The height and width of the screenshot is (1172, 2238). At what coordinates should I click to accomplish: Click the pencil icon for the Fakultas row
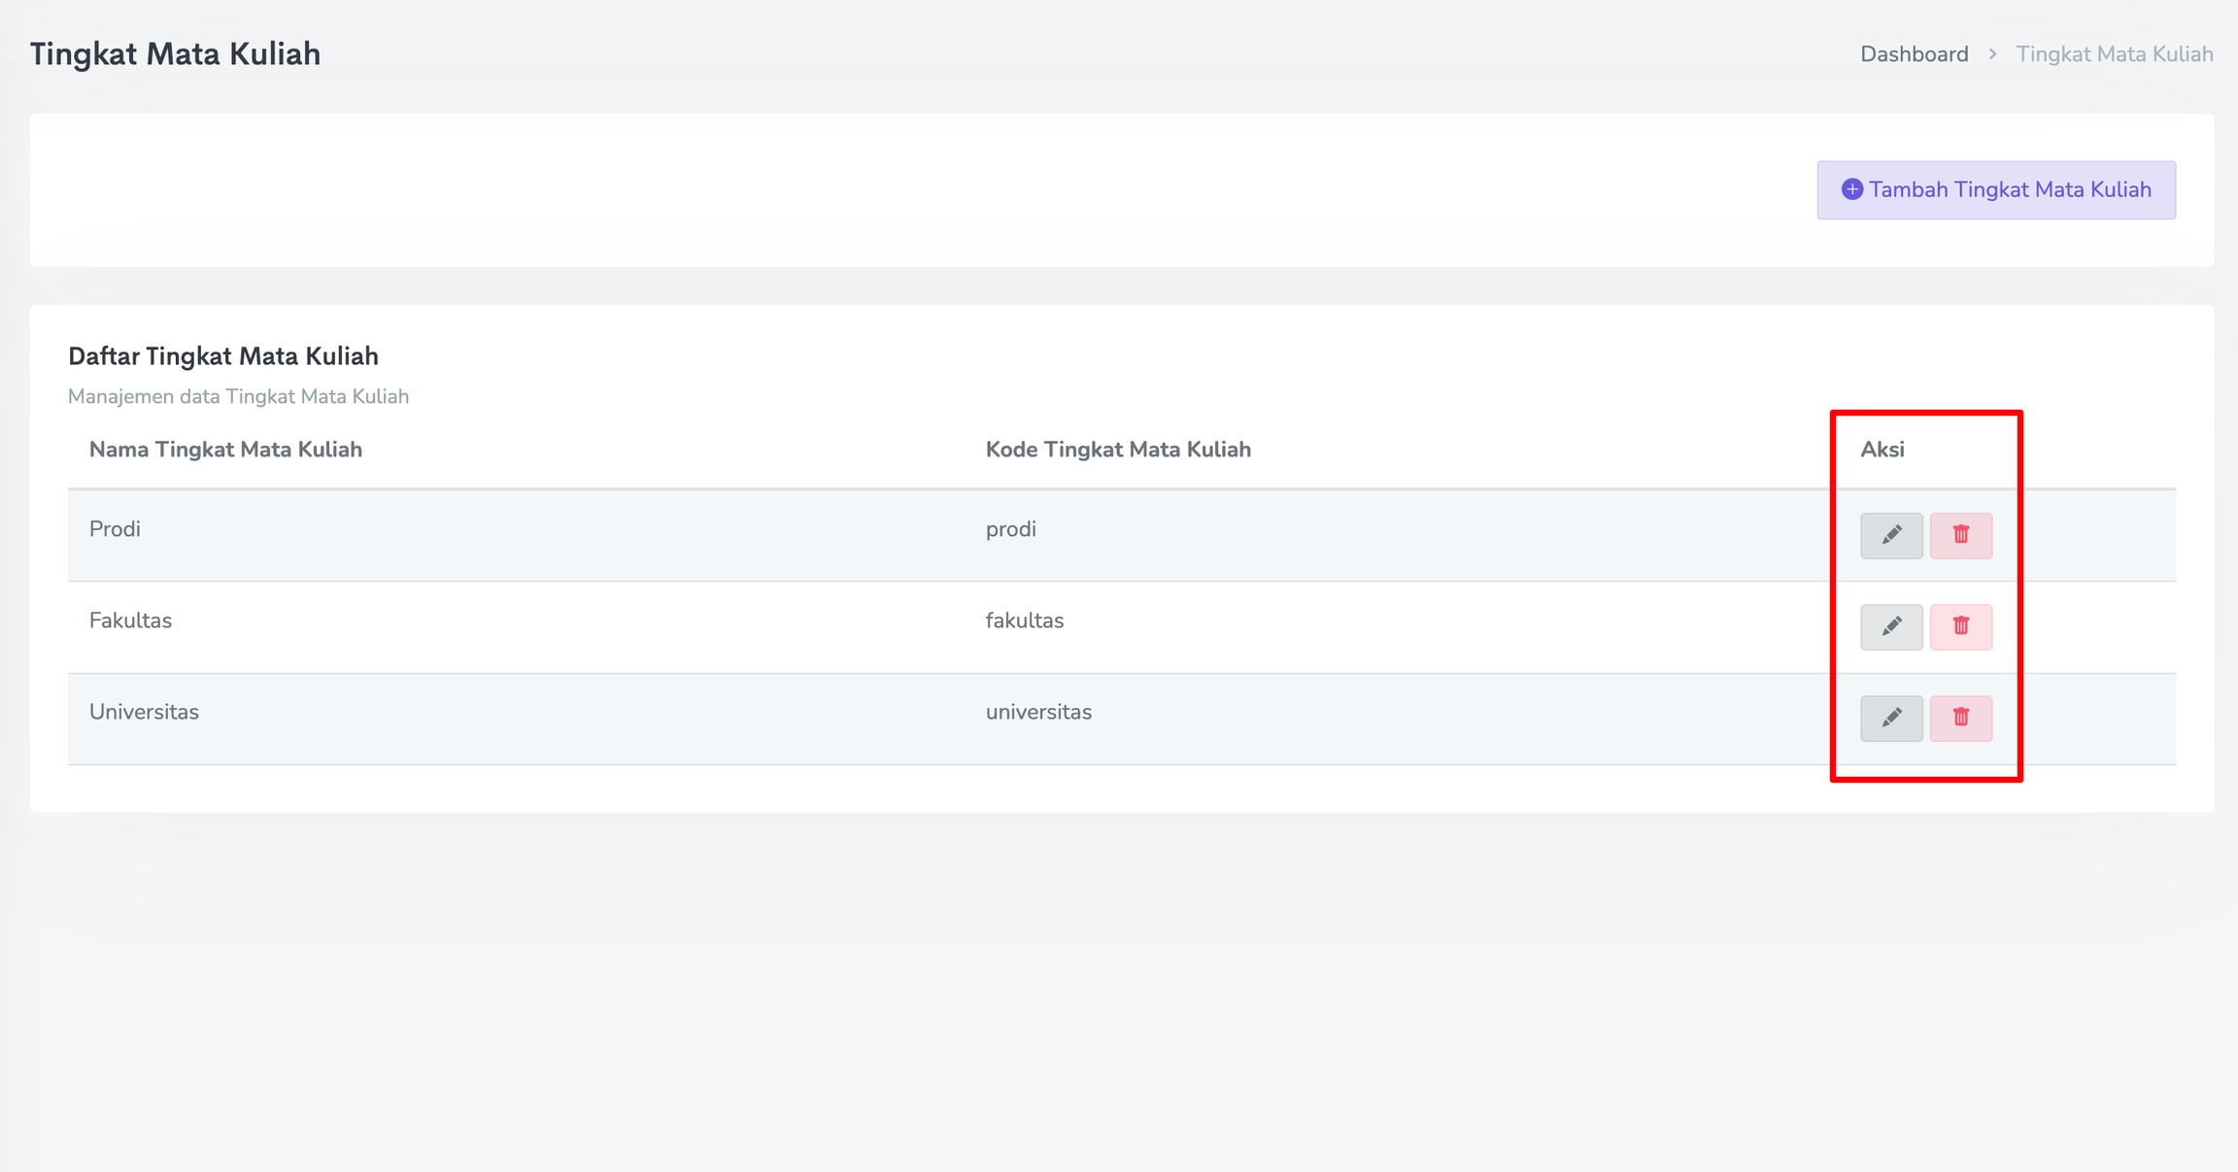(1890, 626)
